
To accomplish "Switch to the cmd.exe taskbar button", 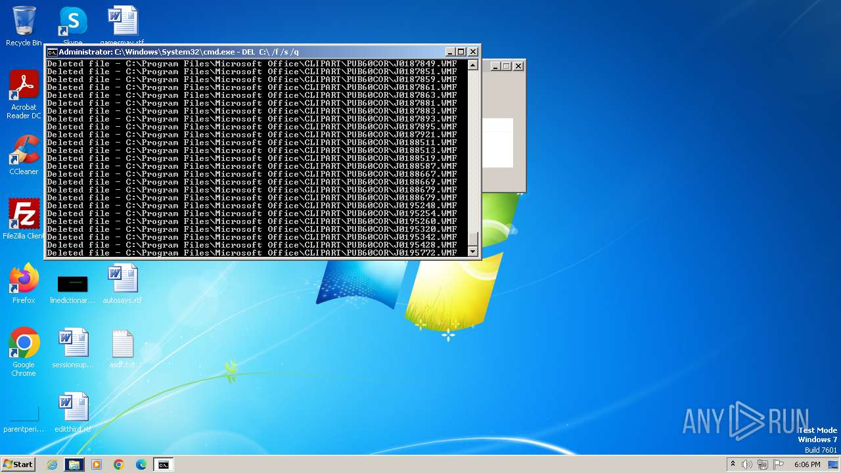I will pos(163,464).
